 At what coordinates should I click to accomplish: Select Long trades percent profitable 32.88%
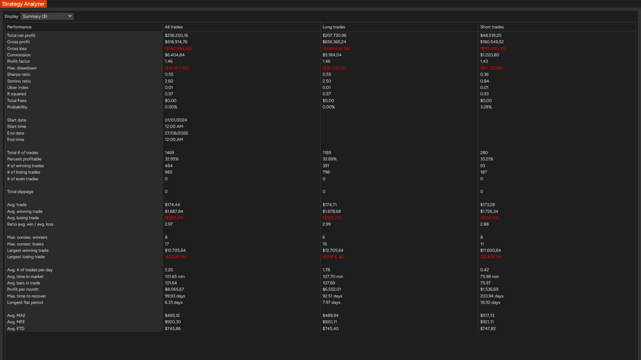[x=329, y=159]
